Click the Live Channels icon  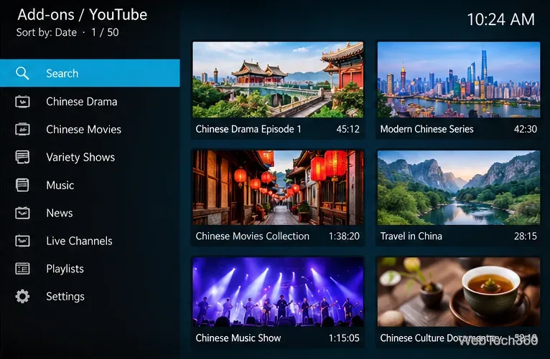22,241
